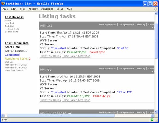Click 'Thu Apr 17 13:59:48 EDT 2008' stop time
Viewport: 159px width, 123px height.
[77, 37]
